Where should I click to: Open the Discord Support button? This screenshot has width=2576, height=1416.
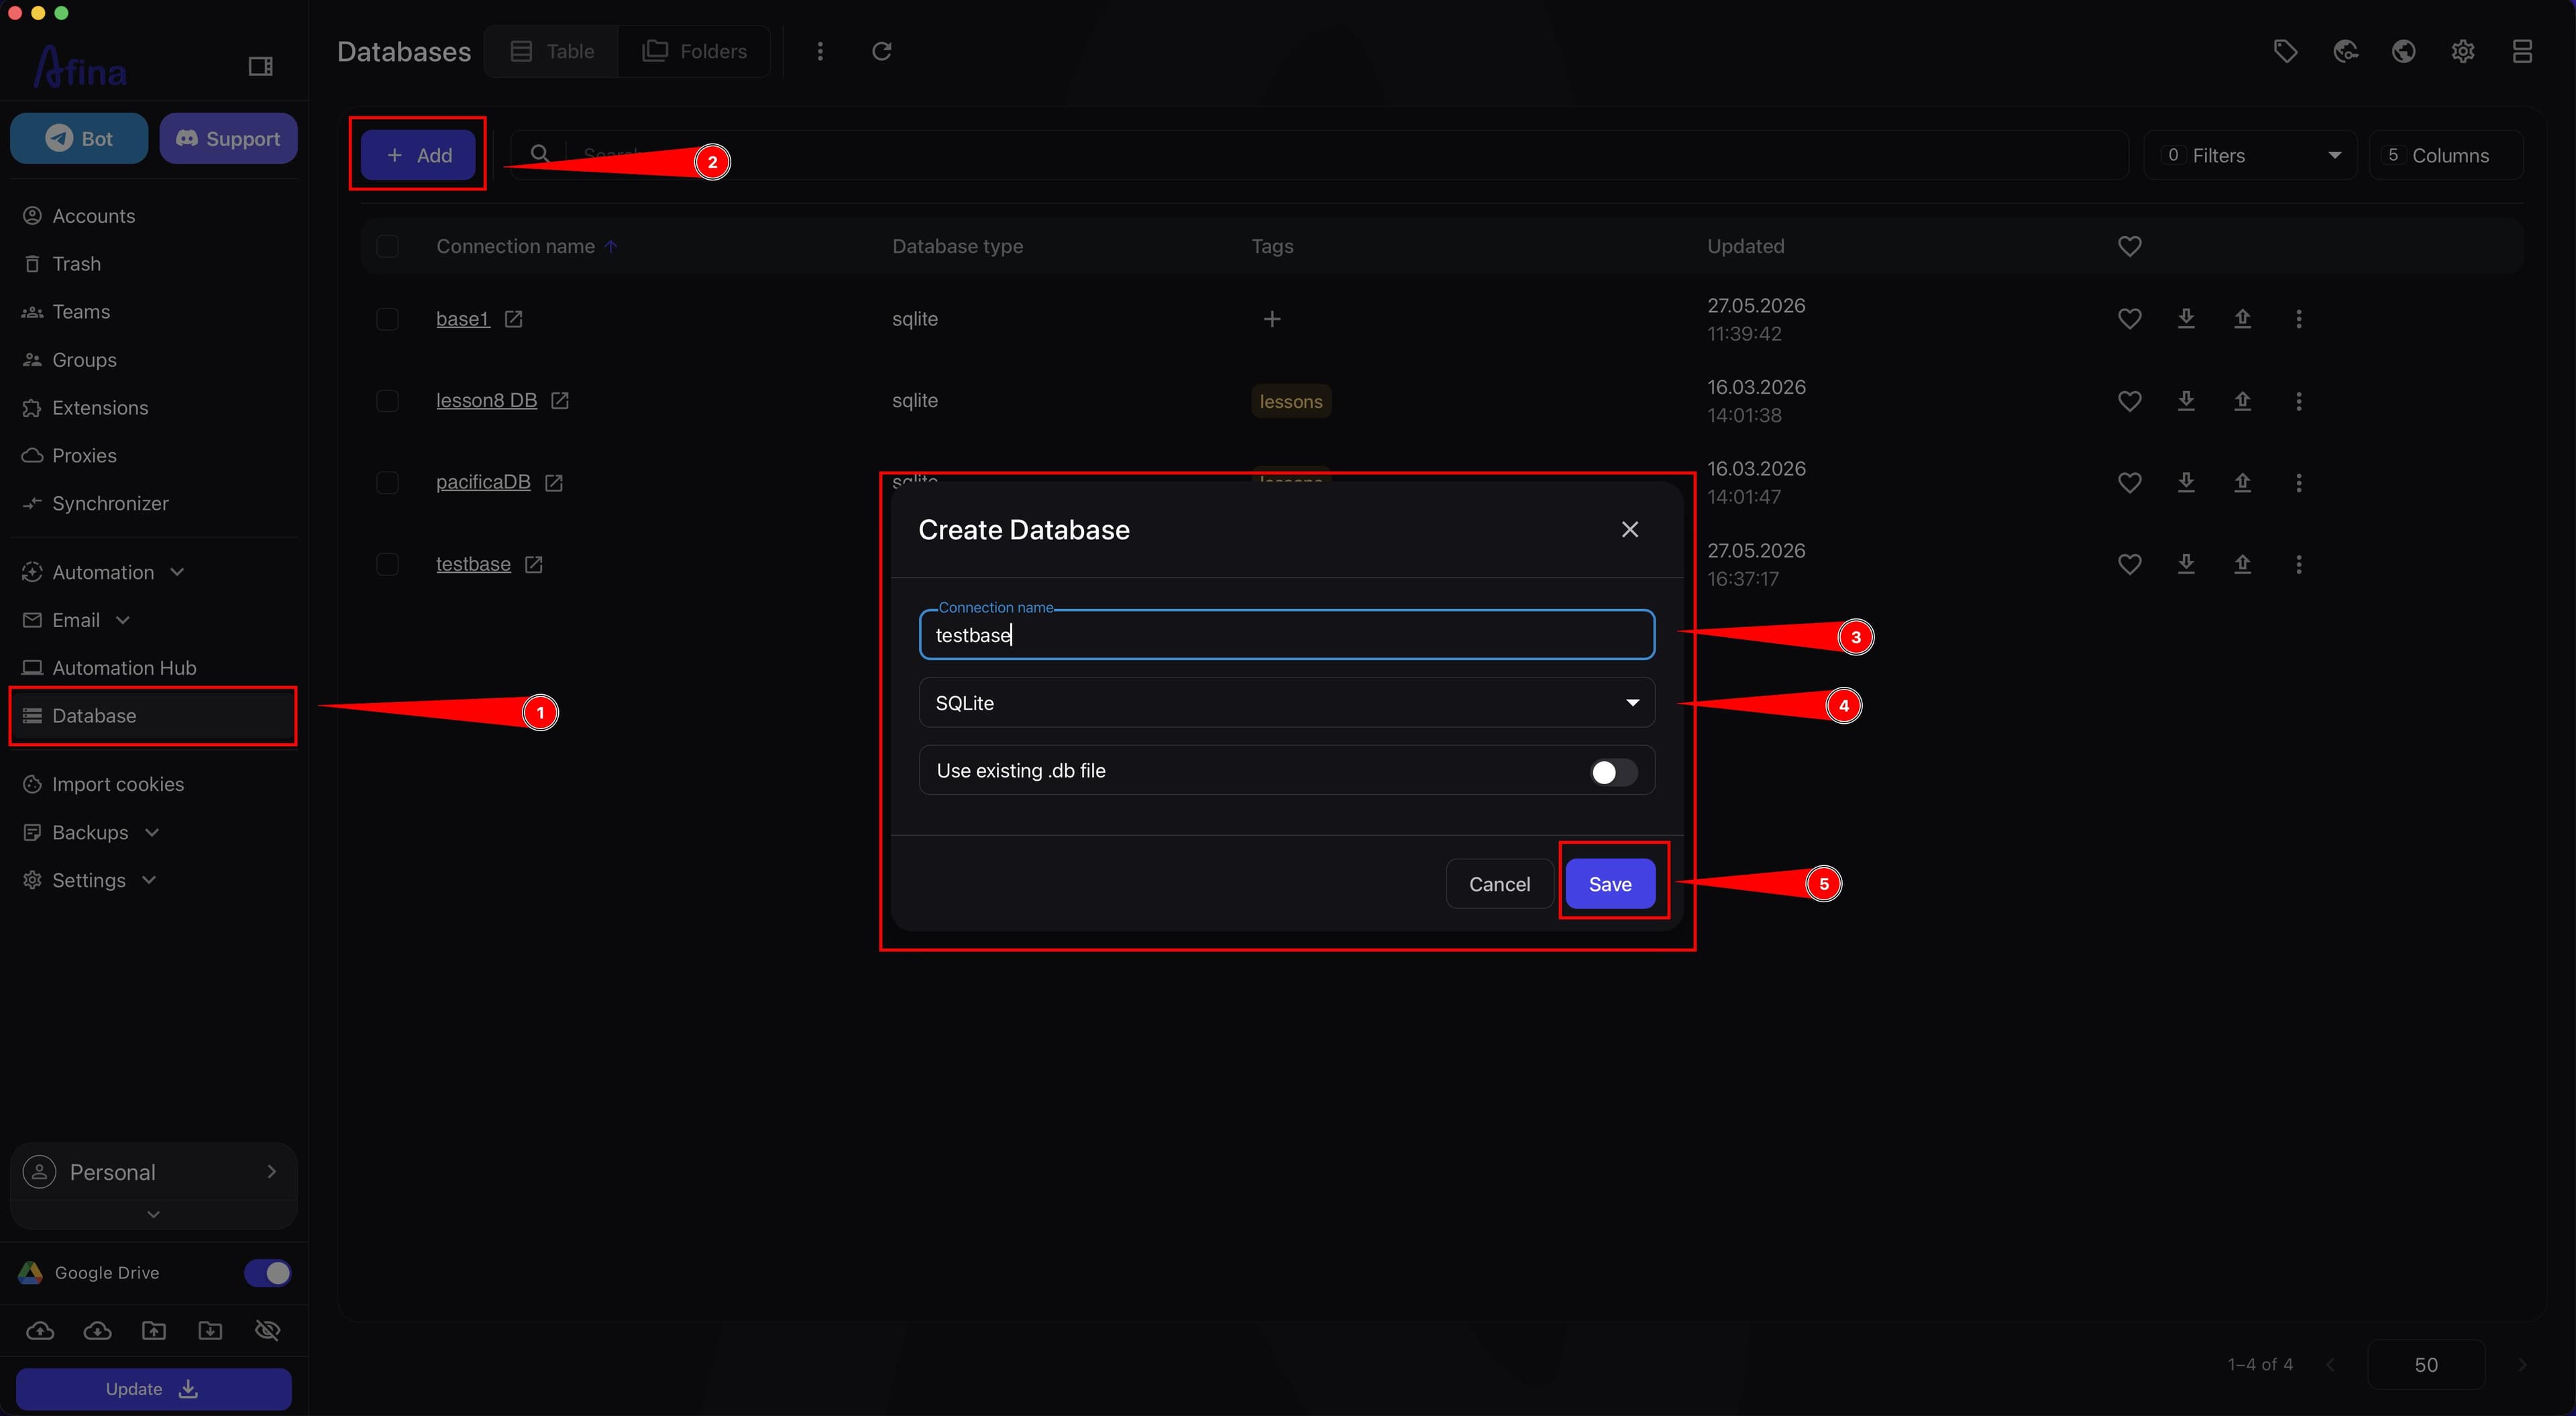pos(228,138)
